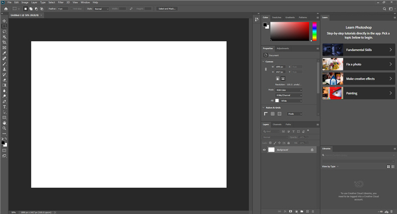Toggle Quick Mask mode
Screen dimensions: 397x214
coord(4,150)
